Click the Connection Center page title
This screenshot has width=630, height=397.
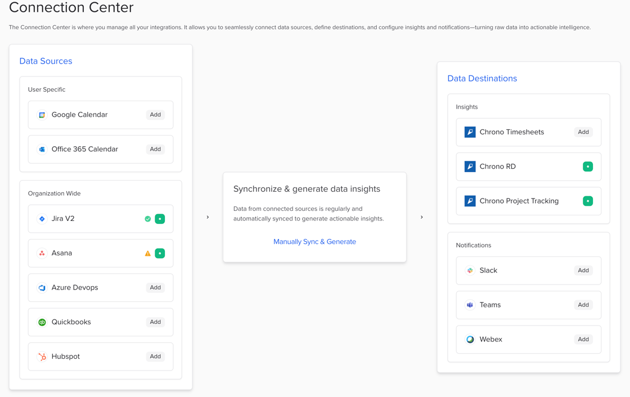click(x=71, y=7)
